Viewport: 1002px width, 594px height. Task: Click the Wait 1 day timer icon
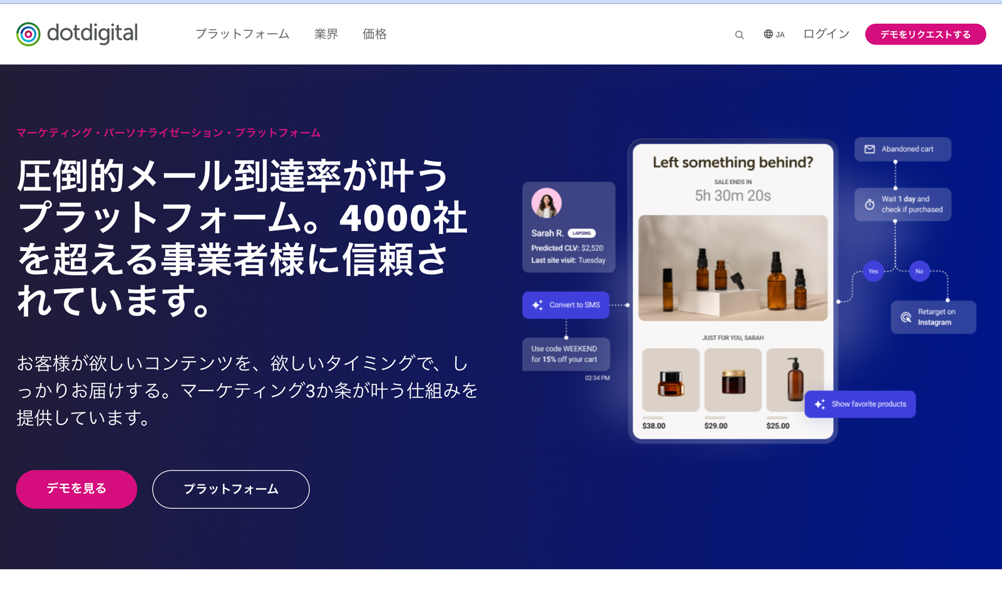[x=869, y=205]
